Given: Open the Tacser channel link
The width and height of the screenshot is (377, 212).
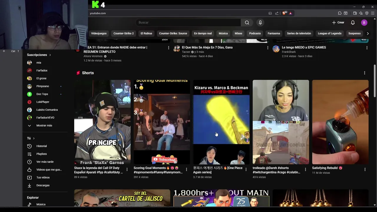Looking at the screenshot, I should click(x=186, y=52).
